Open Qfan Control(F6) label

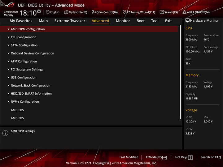coord(107,12)
